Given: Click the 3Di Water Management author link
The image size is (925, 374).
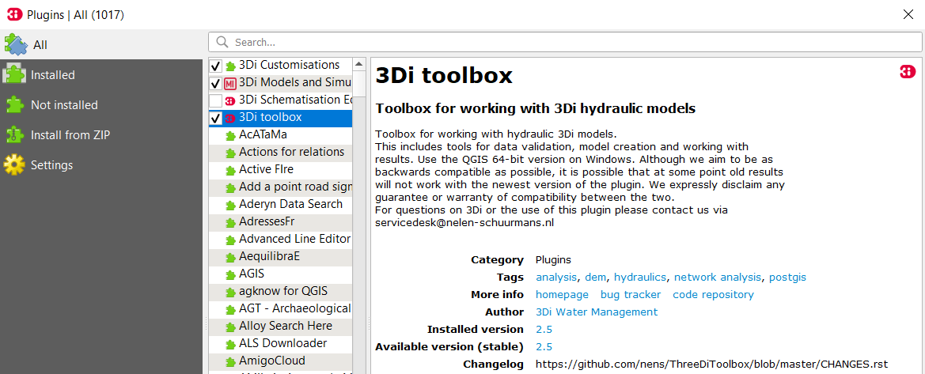Looking at the screenshot, I should pyautogui.click(x=597, y=312).
